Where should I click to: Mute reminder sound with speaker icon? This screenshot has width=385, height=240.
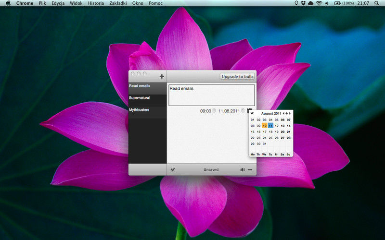[x=243, y=169]
